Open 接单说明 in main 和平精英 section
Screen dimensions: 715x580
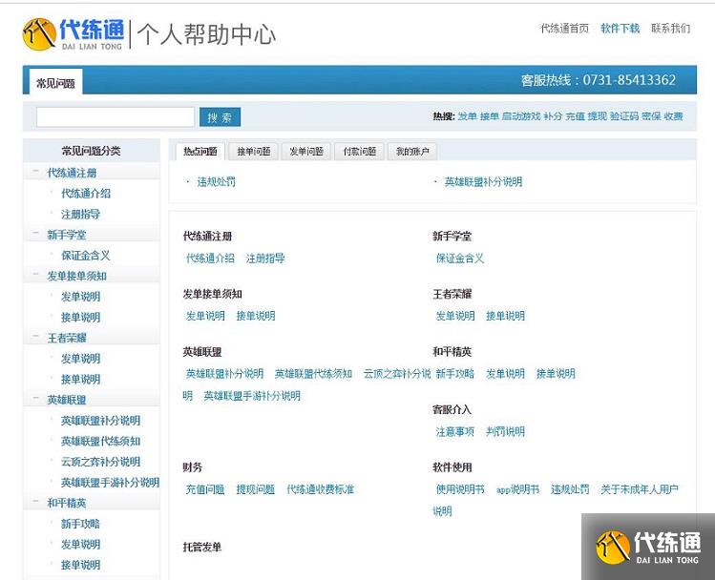pos(556,374)
